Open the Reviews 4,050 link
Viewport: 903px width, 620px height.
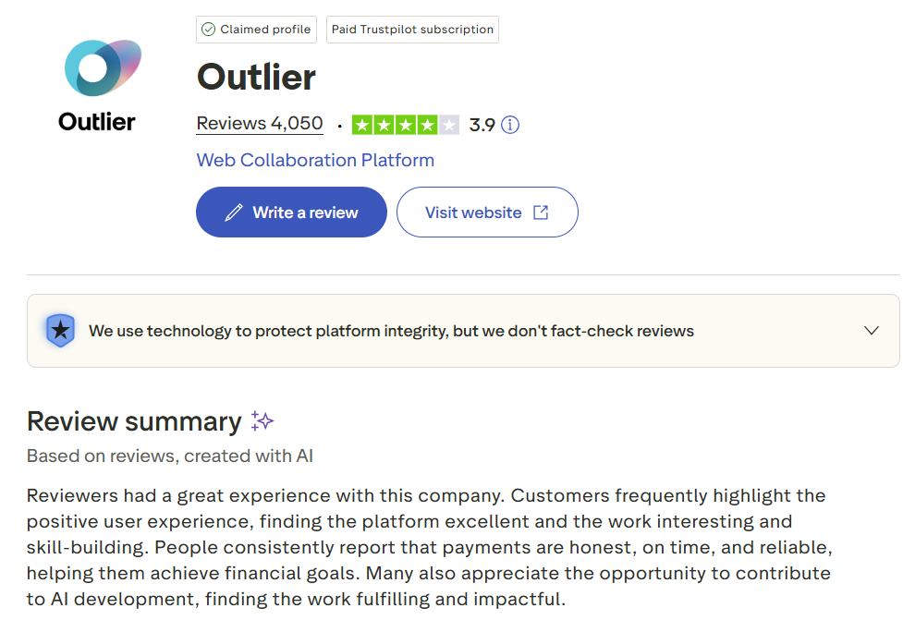click(x=259, y=123)
